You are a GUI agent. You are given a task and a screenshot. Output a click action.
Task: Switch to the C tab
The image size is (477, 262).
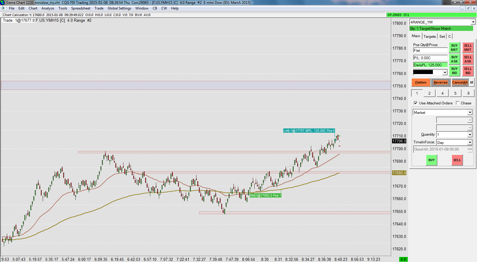click(450, 37)
